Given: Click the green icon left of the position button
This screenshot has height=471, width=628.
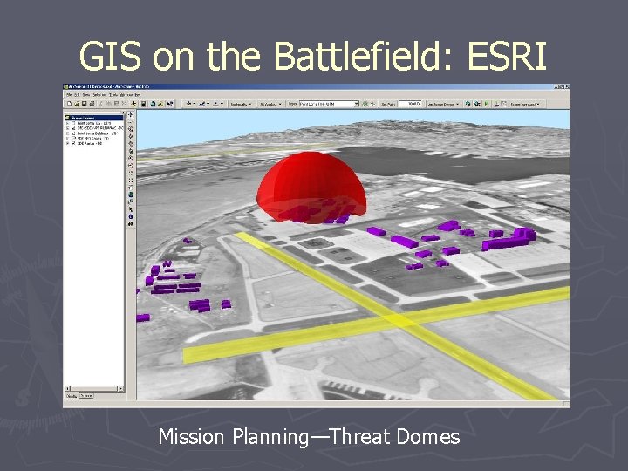Looking at the screenshot, I should pyautogui.click(x=365, y=104).
